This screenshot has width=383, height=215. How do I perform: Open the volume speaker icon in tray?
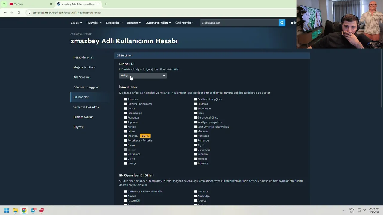click(364, 210)
